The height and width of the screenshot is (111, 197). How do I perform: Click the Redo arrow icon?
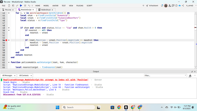(x=17, y=6)
